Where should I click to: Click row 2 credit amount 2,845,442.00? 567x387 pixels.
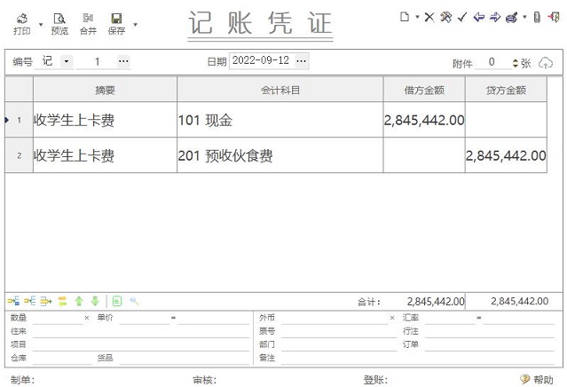(506, 155)
